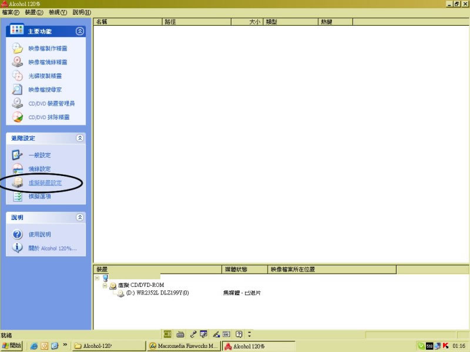470x352 pixels.
Task: Click the 裝置 column header
Action: click(157, 269)
